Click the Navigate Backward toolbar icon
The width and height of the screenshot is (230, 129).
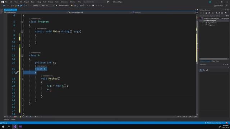[4, 6]
